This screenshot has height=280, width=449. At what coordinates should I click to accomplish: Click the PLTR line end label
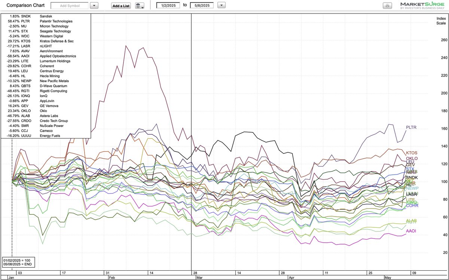pos(411,128)
